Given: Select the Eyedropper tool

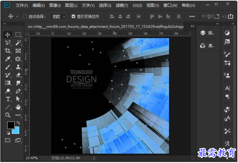Looking at the screenshot, I should click(x=7, y=59).
